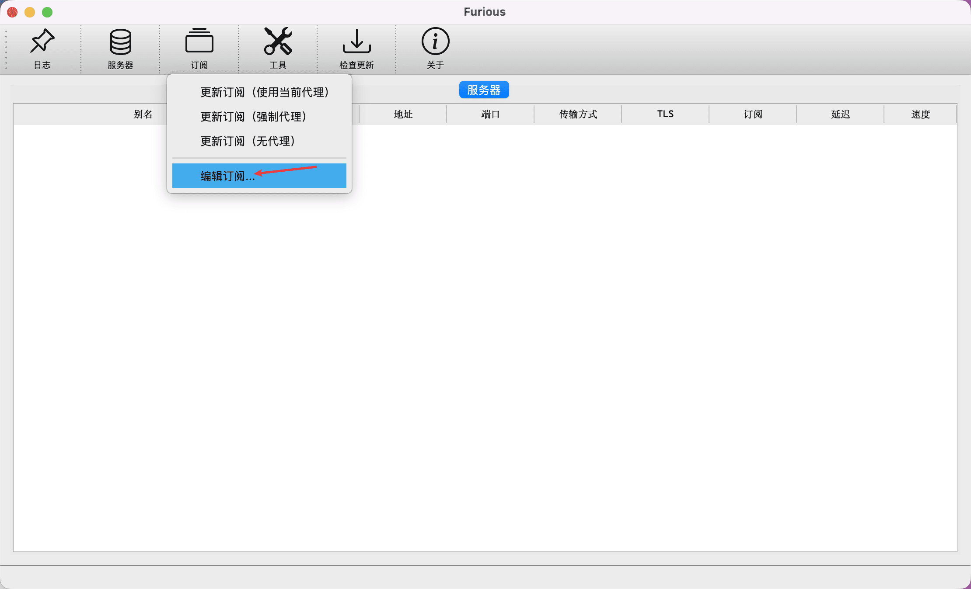Open 编辑订阅... menu item
Viewport: 971px width, 589px height.
tap(227, 176)
